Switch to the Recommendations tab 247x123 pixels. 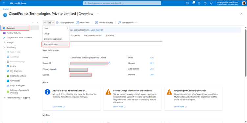click(x=93, y=35)
